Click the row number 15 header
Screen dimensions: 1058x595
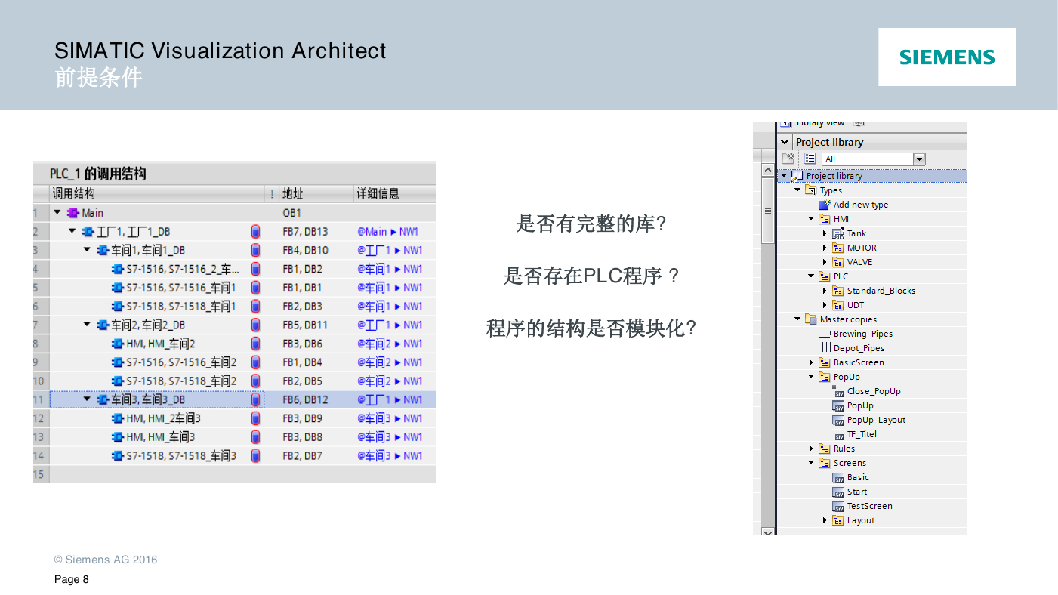click(41, 474)
